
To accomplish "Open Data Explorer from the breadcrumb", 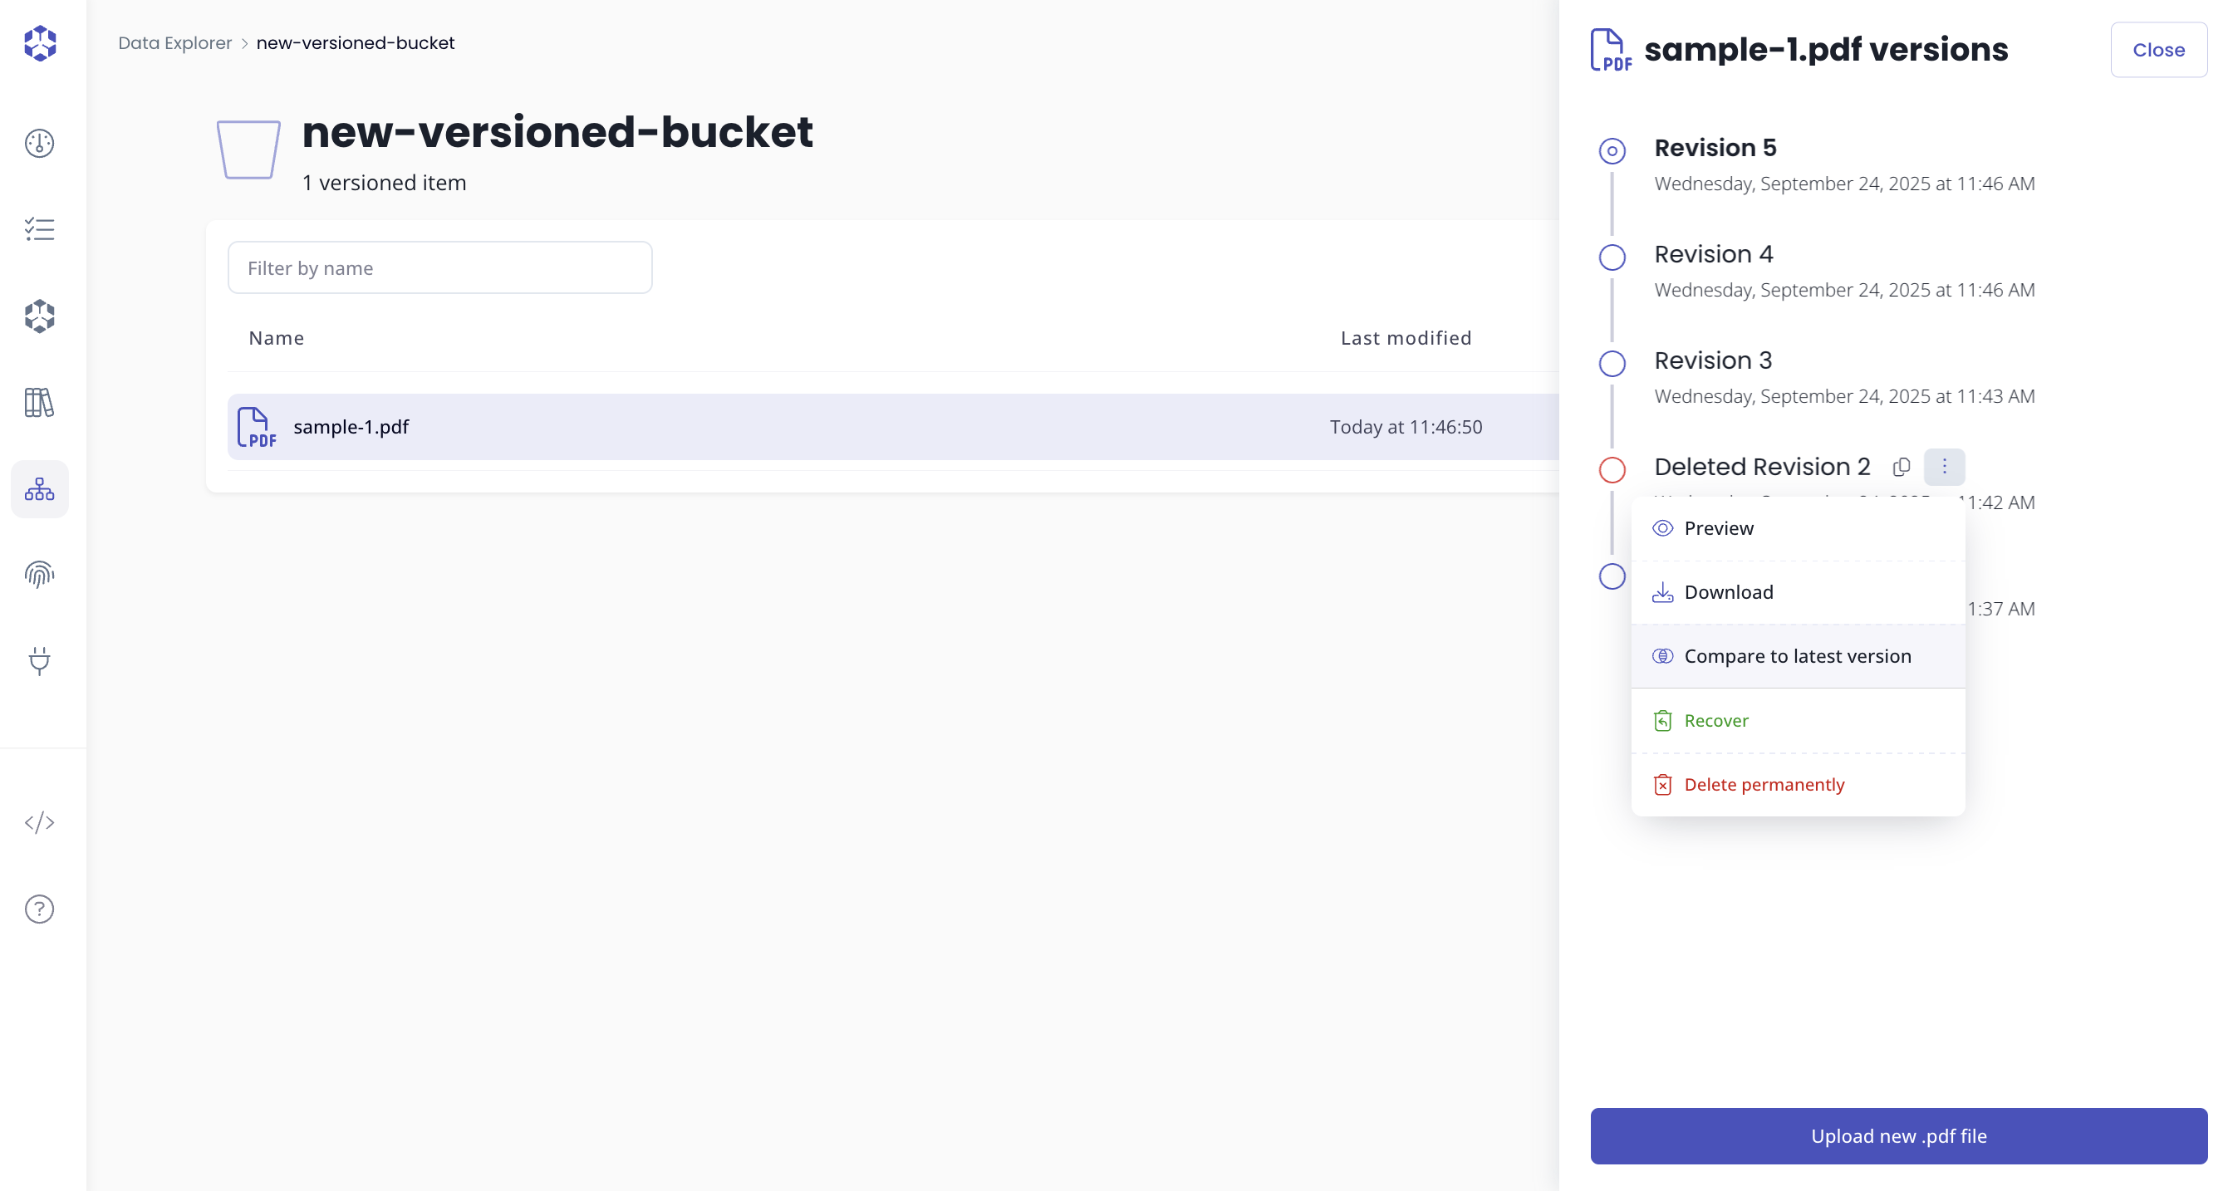I will 175,42.
